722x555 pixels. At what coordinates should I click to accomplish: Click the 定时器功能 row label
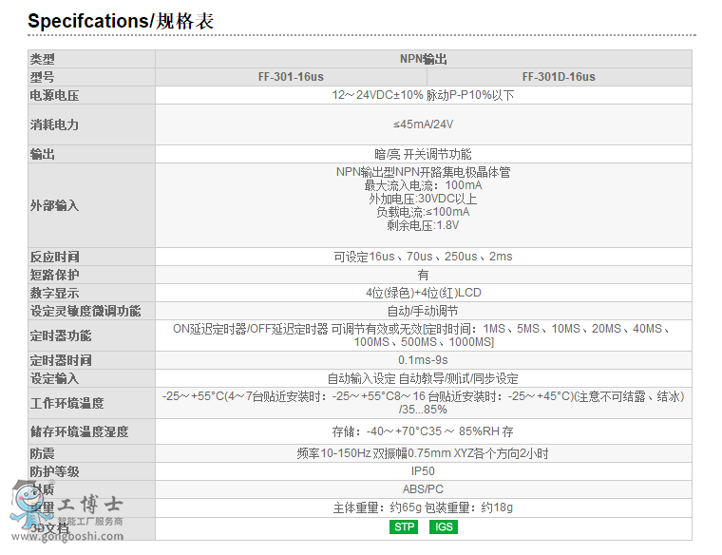click(61, 335)
